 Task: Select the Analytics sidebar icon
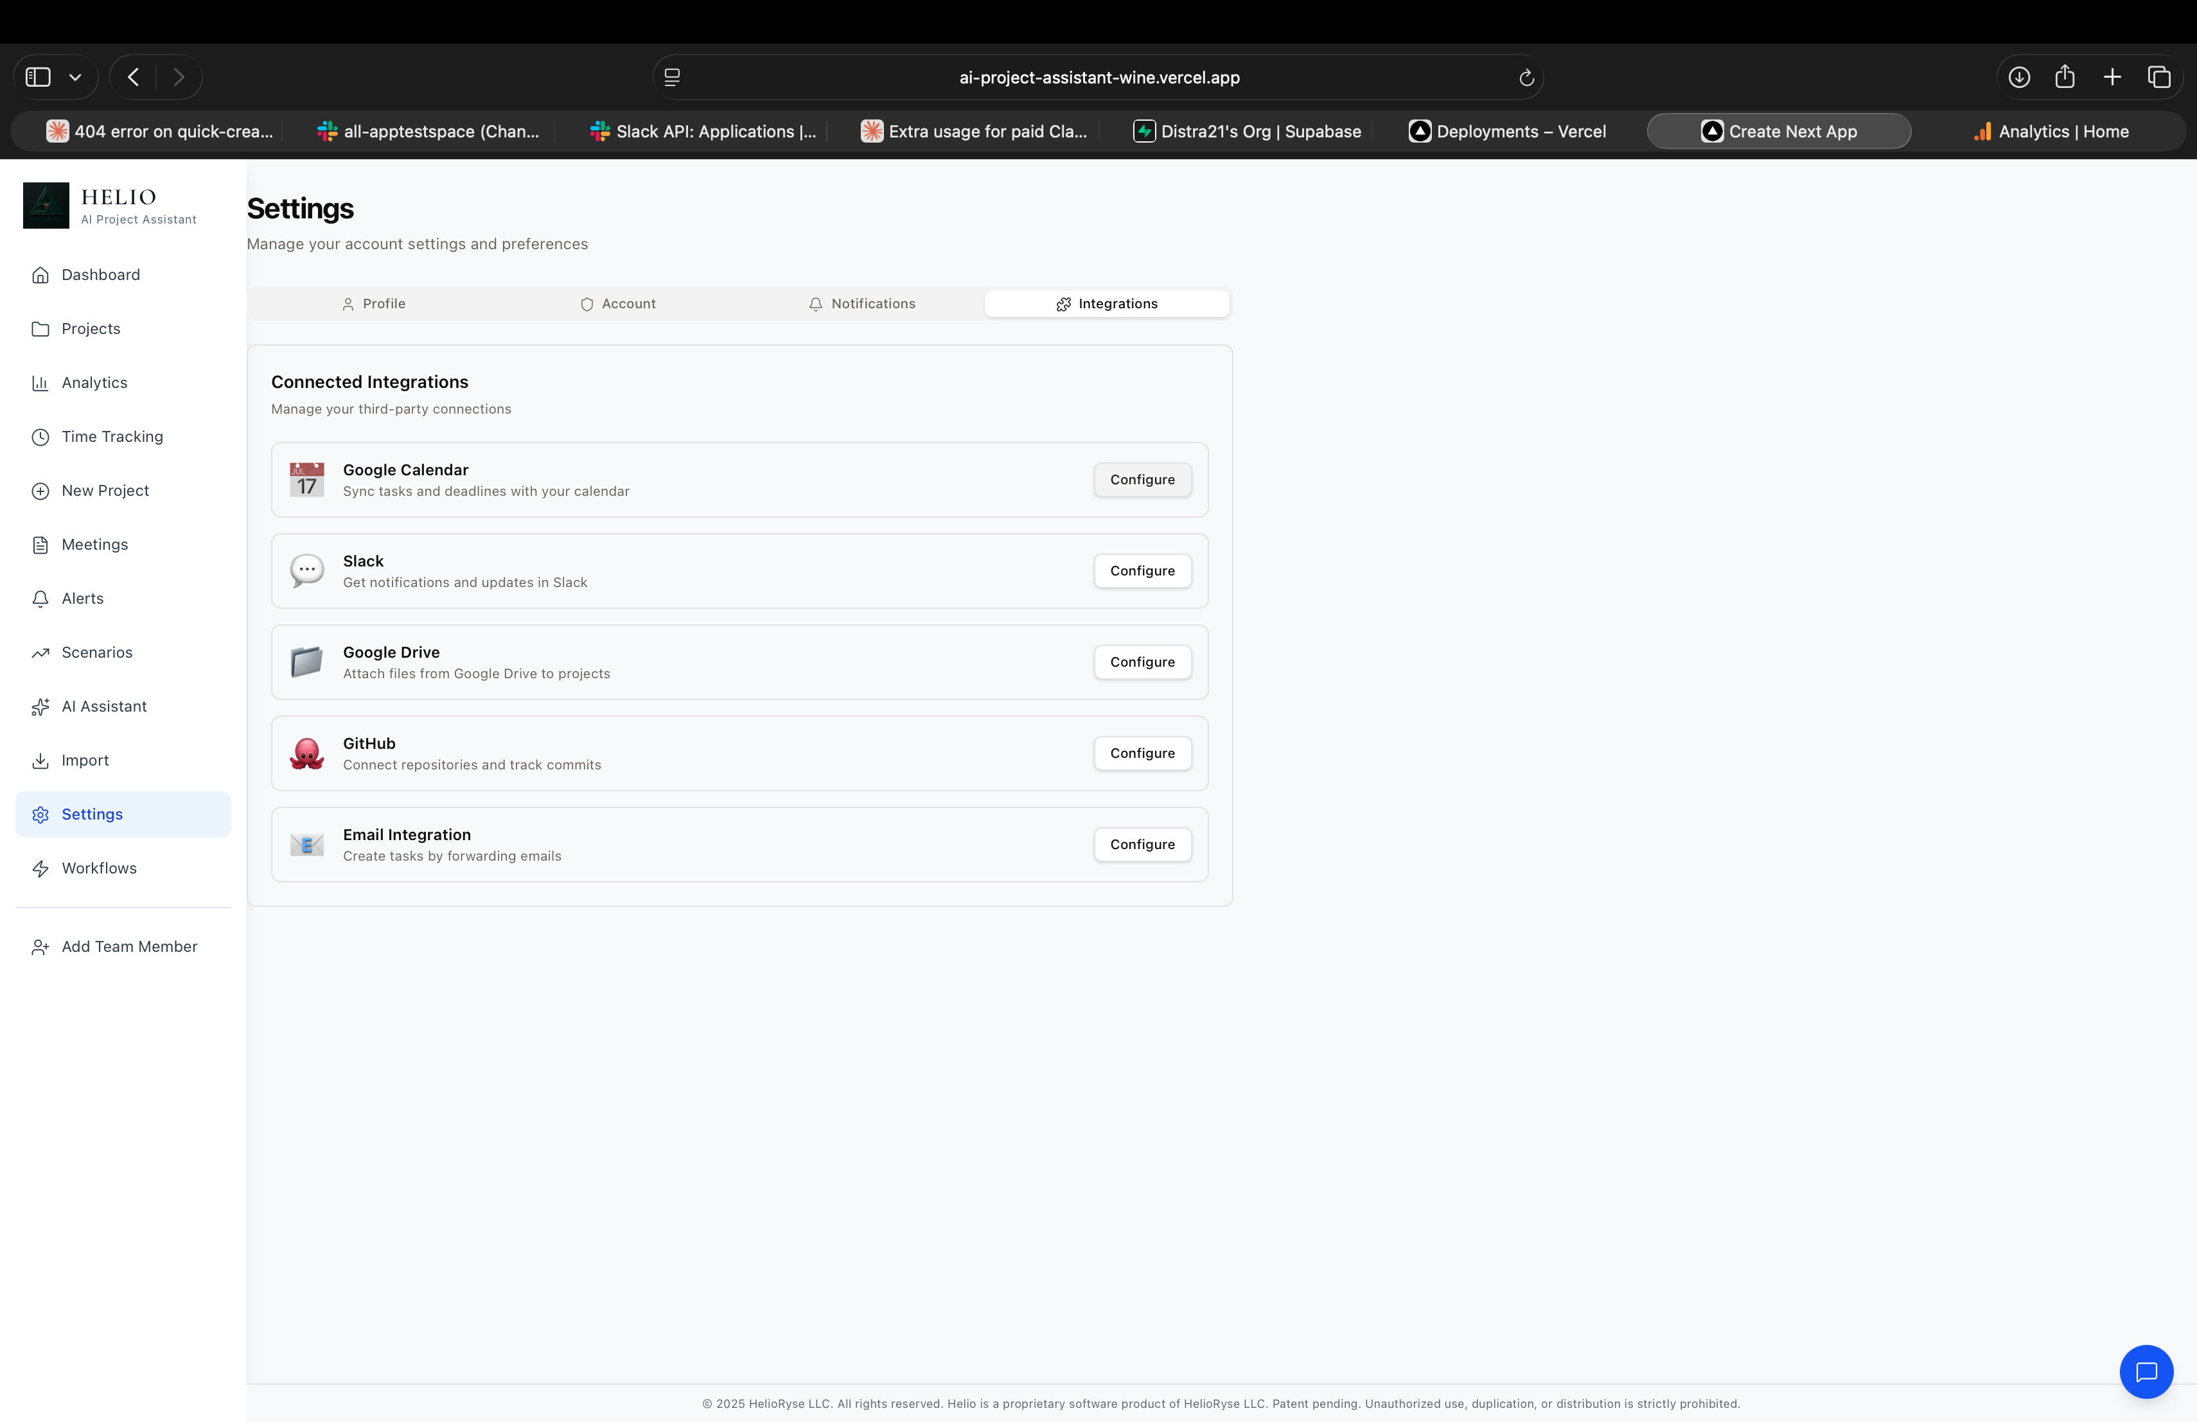(x=40, y=382)
